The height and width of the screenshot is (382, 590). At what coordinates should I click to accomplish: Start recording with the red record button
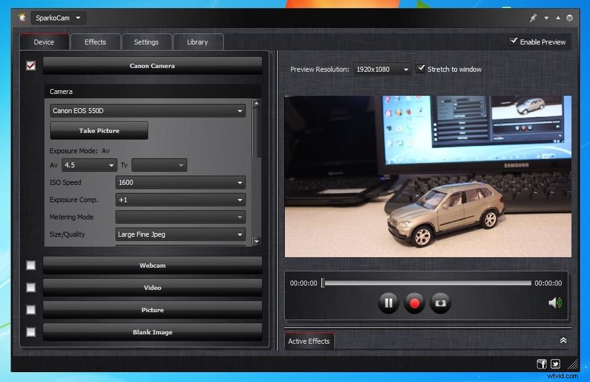pyautogui.click(x=415, y=303)
